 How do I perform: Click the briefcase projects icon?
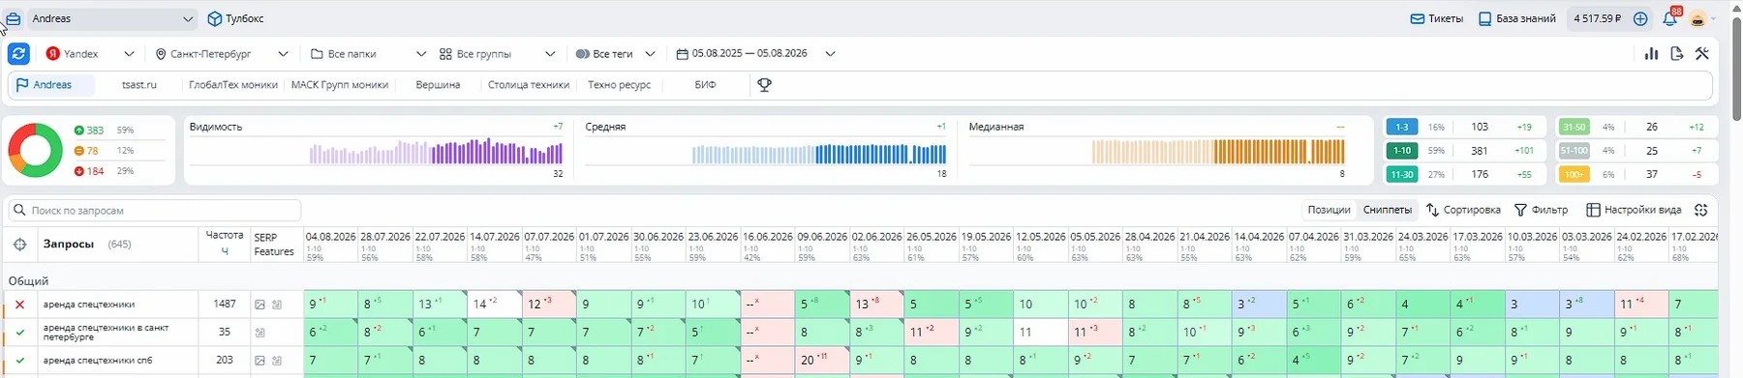(x=14, y=18)
